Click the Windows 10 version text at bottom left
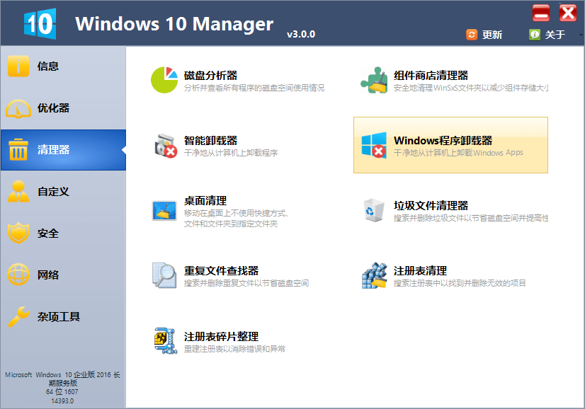The image size is (585, 409). [62, 383]
